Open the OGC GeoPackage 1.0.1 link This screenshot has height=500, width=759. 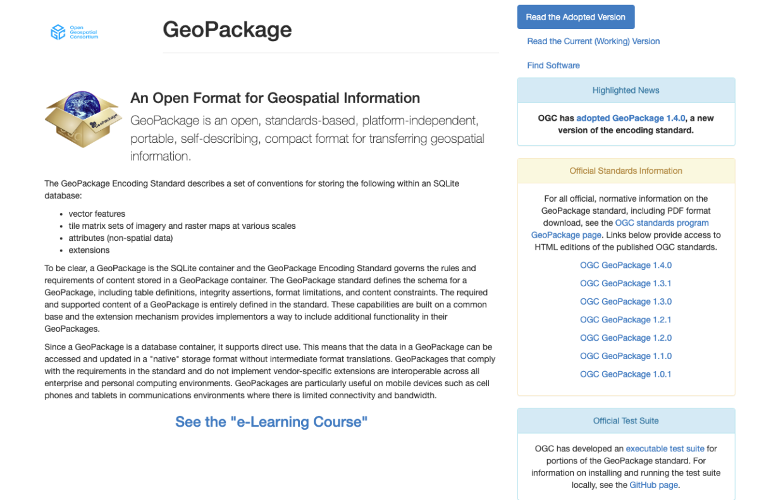[625, 374]
